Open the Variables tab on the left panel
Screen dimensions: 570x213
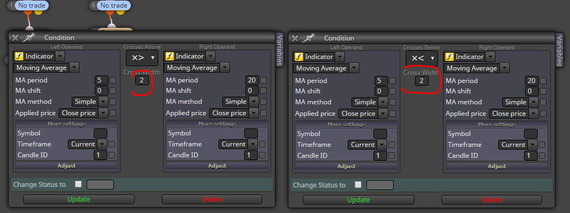279,50
